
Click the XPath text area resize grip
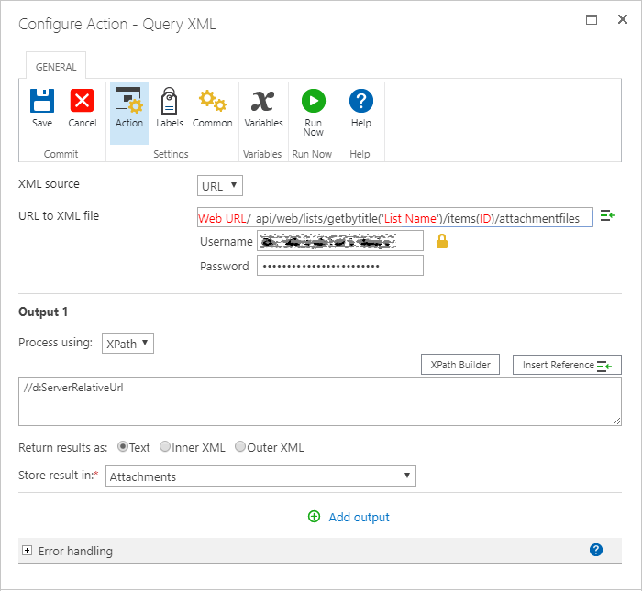pos(617,421)
